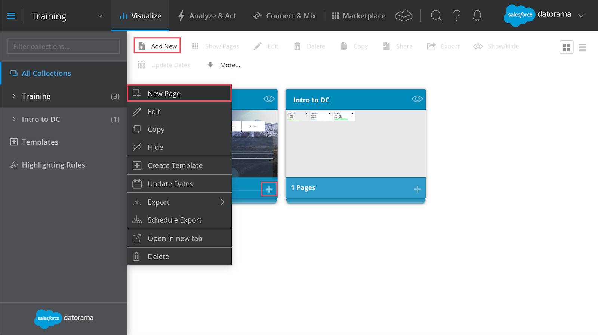The width and height of the screenshot is (598, 335).
Task: Click Show/Hide eye toolbar button
Action: pos(496,46)
